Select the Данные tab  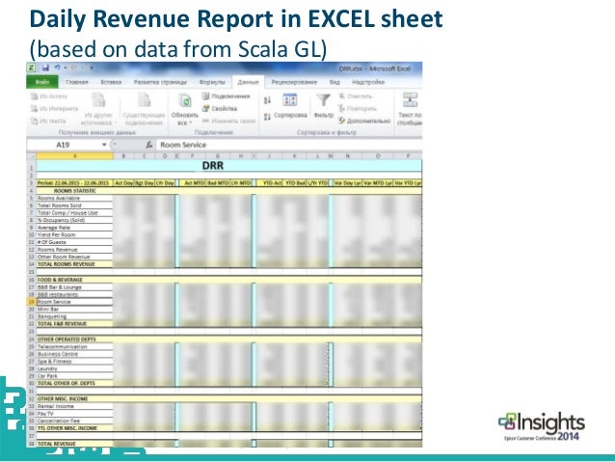(x=248, y=82)
